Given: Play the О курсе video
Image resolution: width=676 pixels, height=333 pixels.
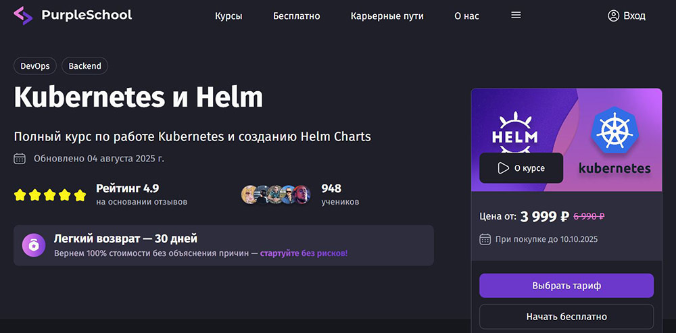Looking at the screenshot, I should click(521, 168).
